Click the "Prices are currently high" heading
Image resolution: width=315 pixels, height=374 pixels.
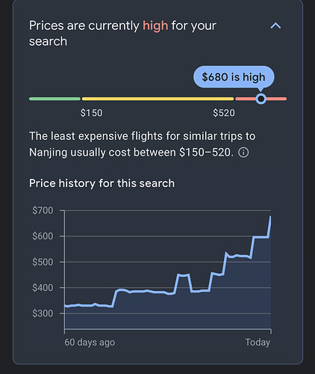click(122, 34)
